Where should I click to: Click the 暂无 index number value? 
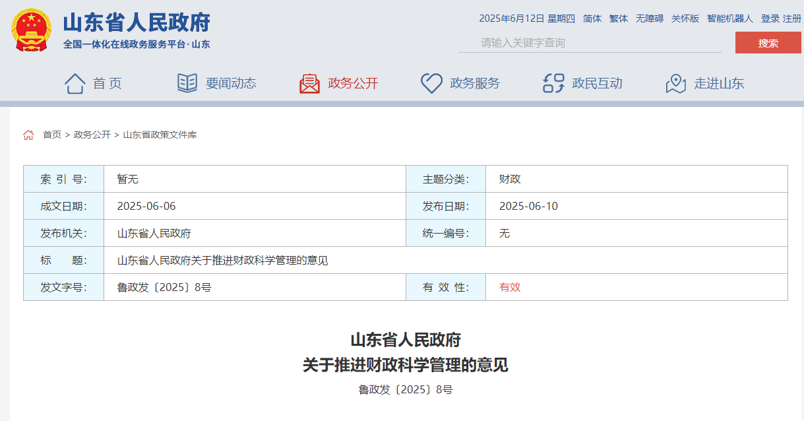click(128, 179)
